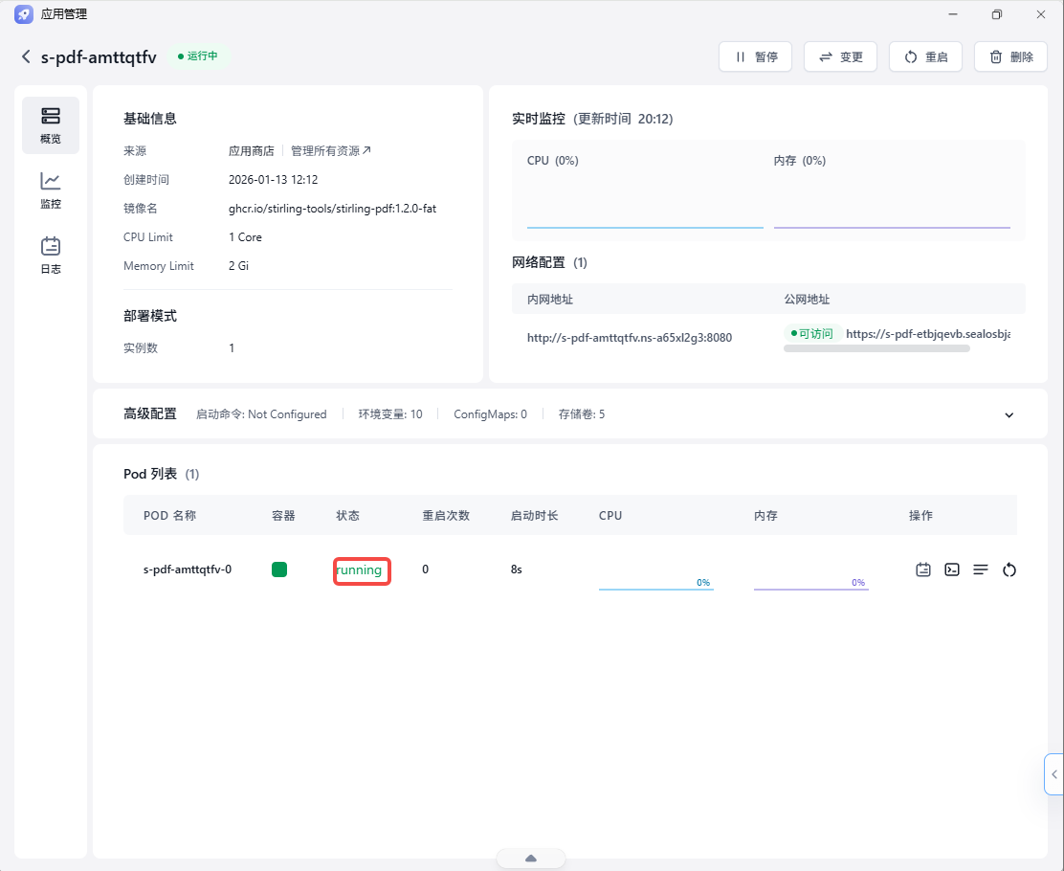Click 存储卷: 5 in advanced config
Viewport: 1064px width, 871px height.
point(582,414)
